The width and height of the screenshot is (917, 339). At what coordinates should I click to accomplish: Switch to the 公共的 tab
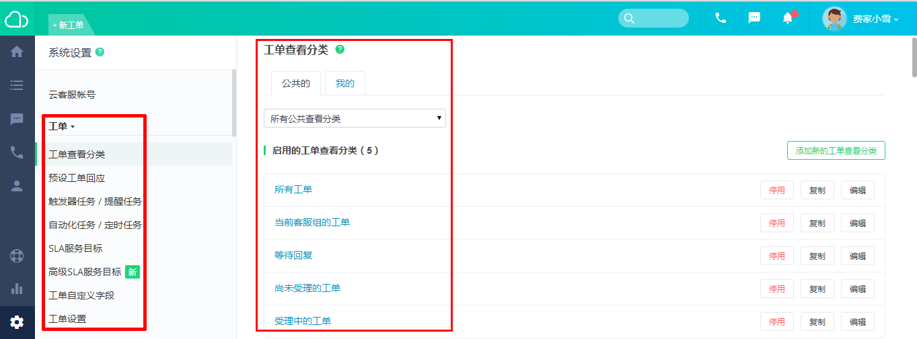coord(296,83)
